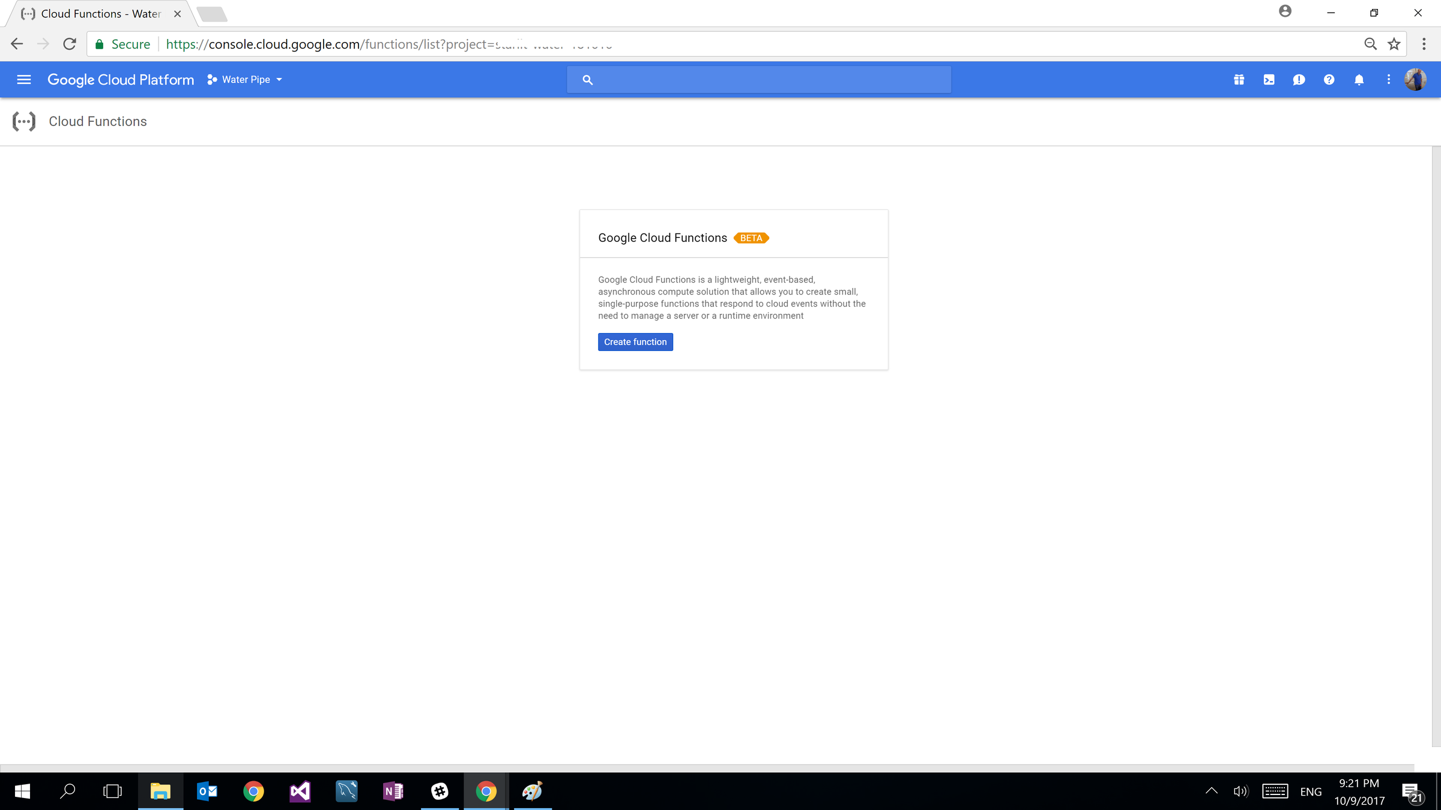Click the page vertical scrollbar
Viewport: 1441px width, 810px height.
pos(1436,446)
